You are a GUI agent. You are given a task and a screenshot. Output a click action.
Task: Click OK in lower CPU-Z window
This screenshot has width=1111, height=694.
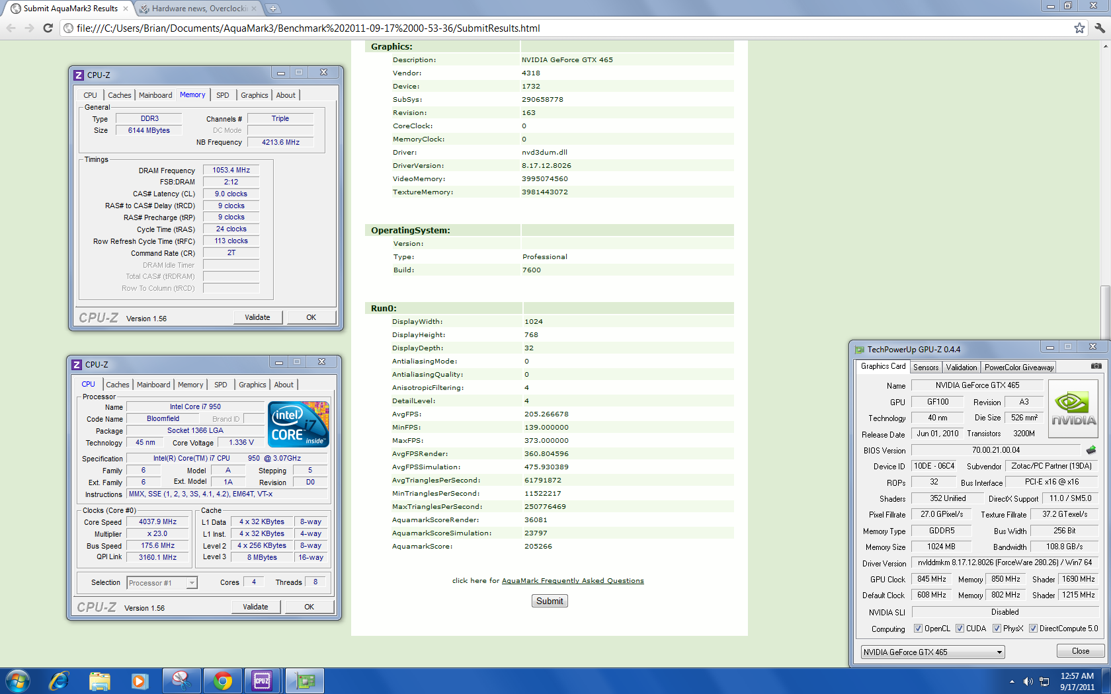pyautogui.click(x=309, y=607)
